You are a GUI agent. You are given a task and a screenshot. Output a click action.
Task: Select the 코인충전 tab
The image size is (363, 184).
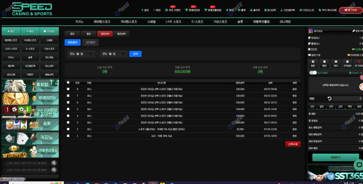click(90, 43)
